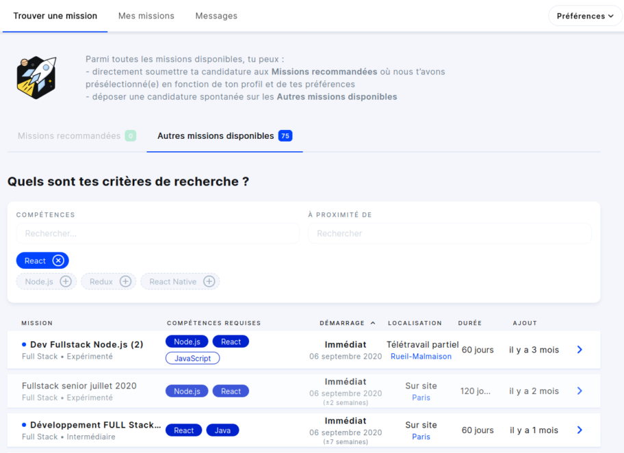Open Dev Fullstack Node.js via its arrow icon

(x=580, y=349)
